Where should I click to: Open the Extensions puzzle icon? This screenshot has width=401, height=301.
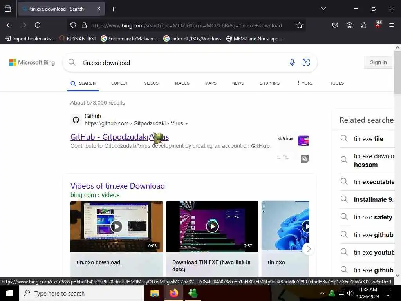[363, 25]
